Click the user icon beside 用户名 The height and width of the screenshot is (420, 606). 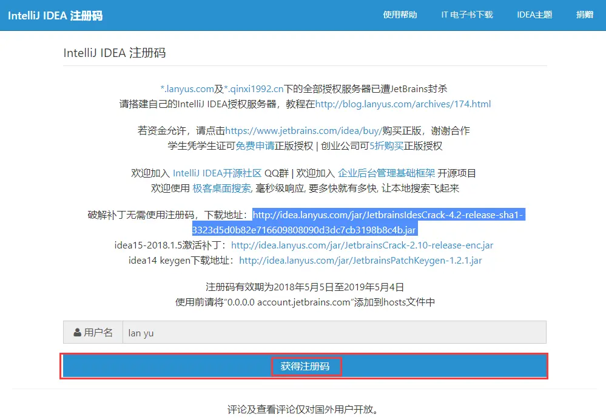[77, 332]
